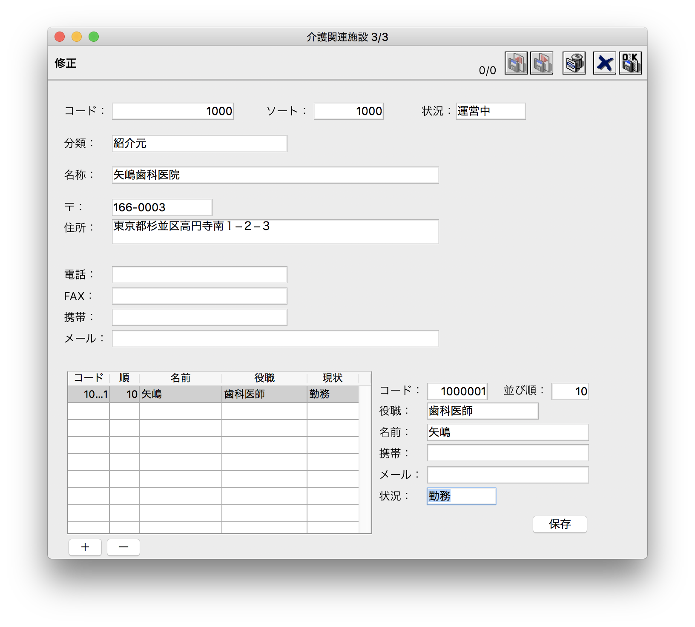Delete the record with the trash icon
This screenshot has width=695, height=627.
(x=574, y=63)
